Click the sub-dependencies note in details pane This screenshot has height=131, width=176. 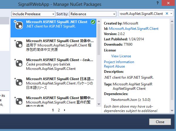pyautogui.click(x=131, y=108)
